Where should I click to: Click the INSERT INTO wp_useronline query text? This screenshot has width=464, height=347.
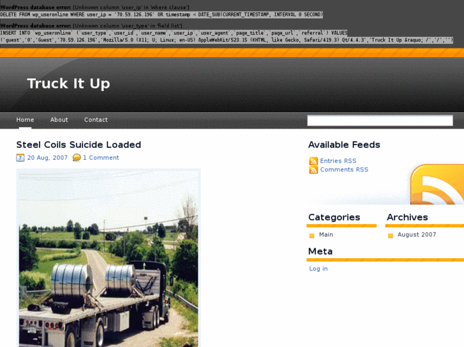227,36
